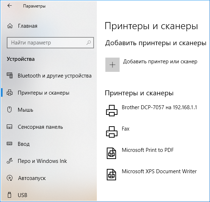
Task: Click the pen icon for Windows Ink
Action: coord(10,161)
